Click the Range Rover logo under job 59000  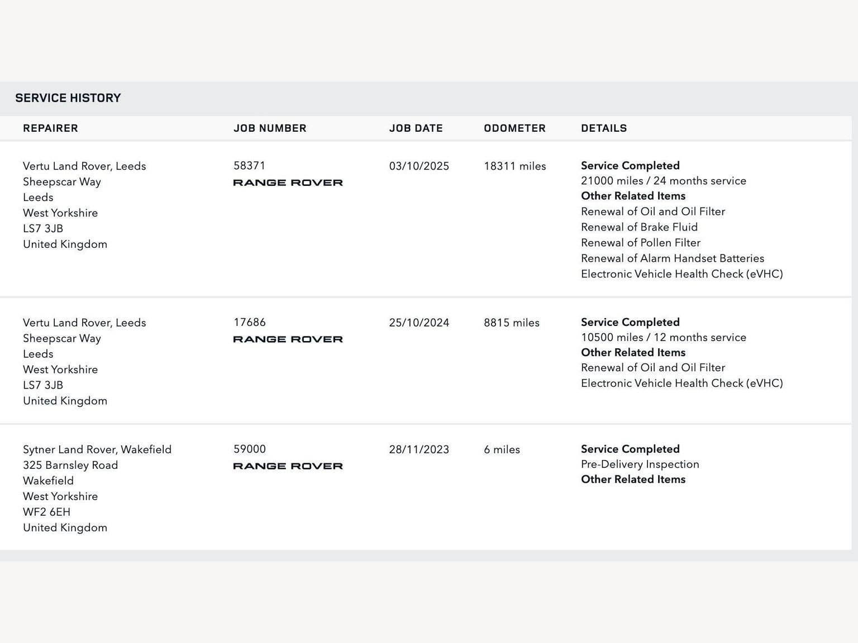288,466
